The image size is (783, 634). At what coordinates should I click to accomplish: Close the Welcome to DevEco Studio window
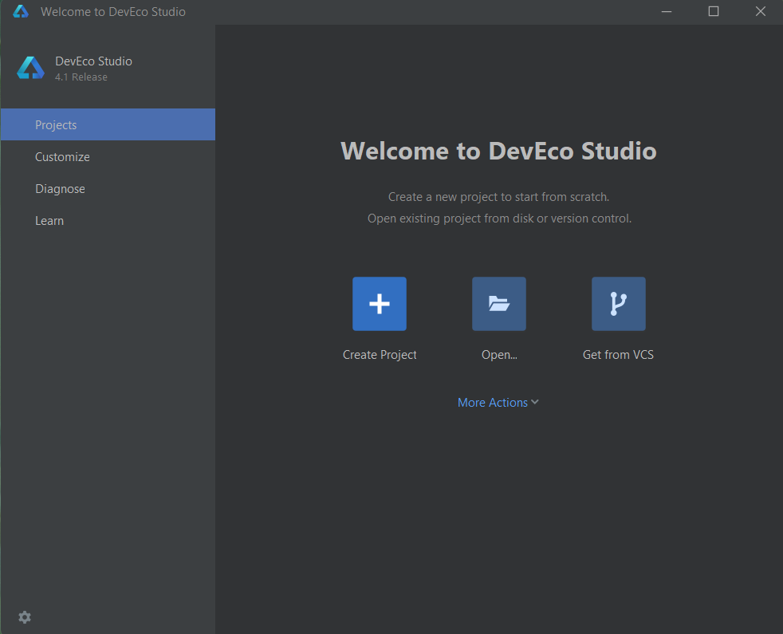click(760, 11)
